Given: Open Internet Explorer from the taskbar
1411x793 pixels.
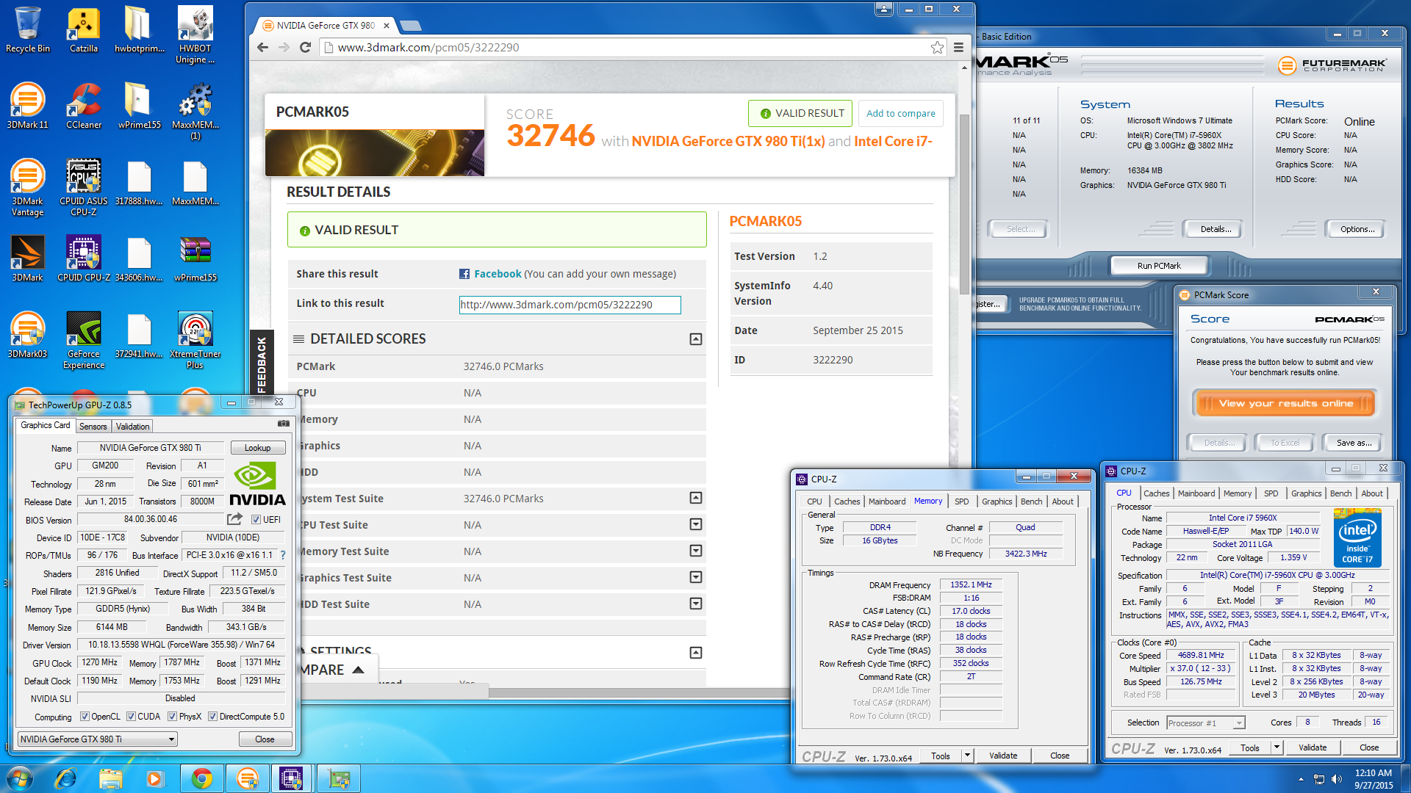Looking at the screenshot, I should coord(65,778).
